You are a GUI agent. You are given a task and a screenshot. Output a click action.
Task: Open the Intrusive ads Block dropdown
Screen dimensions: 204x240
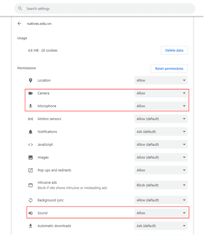click(161, 185)
